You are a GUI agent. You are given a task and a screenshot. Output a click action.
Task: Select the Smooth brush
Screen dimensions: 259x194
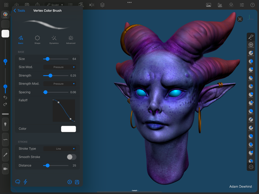(251, 111)
